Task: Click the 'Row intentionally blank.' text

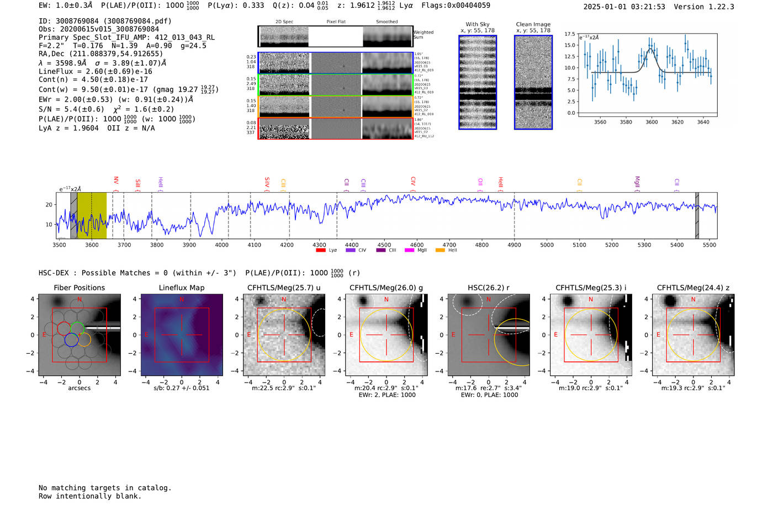Action: pyautogui.click(x=90, y=496)
